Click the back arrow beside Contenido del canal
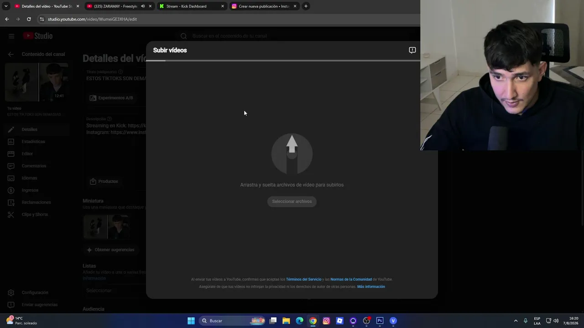The height and width of the screenshot is (328, 584). click(11, 54)
